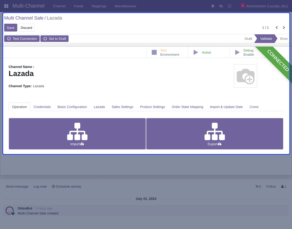Viewport: 292px width, 229px height.
Task: Click the Channel Type Lazada value
Action: tap(39, 86)
